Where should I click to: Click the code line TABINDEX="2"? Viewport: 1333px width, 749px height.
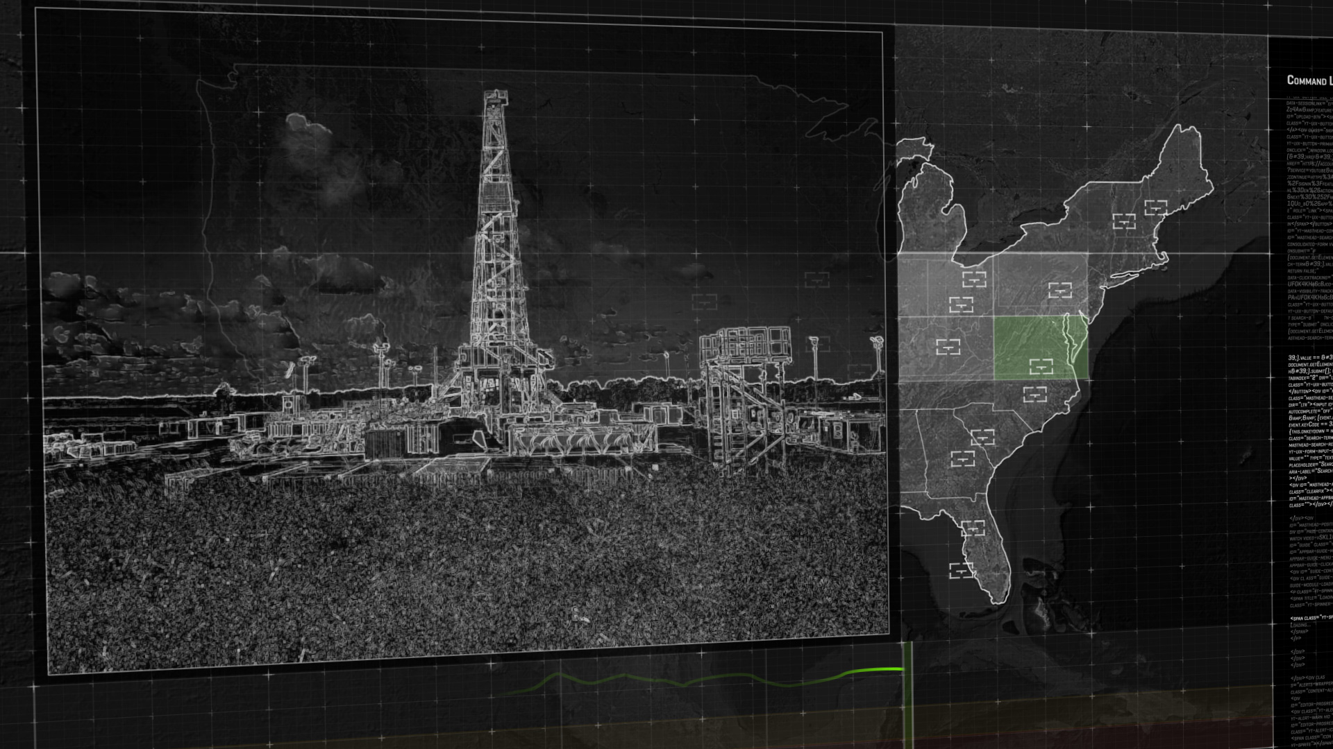[1304, 377]
